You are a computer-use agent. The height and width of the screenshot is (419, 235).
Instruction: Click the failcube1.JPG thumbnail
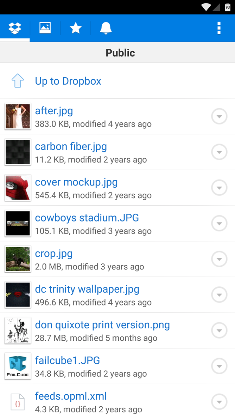[18, 366]
